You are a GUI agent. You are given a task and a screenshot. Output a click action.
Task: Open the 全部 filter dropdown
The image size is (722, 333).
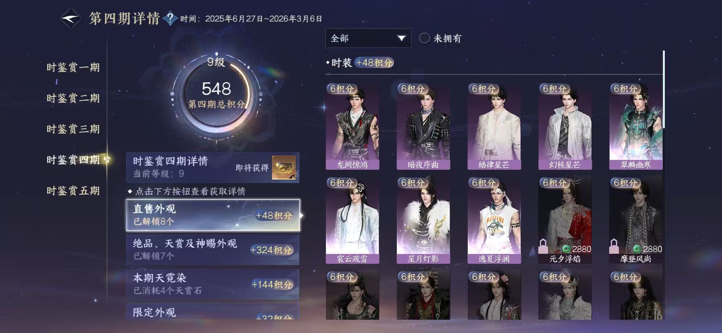point(368,38)
